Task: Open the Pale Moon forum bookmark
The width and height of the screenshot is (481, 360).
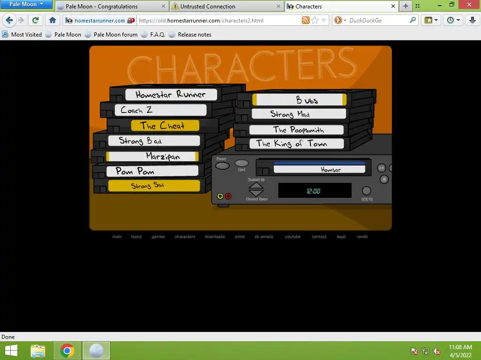Action: coord(111,35)
